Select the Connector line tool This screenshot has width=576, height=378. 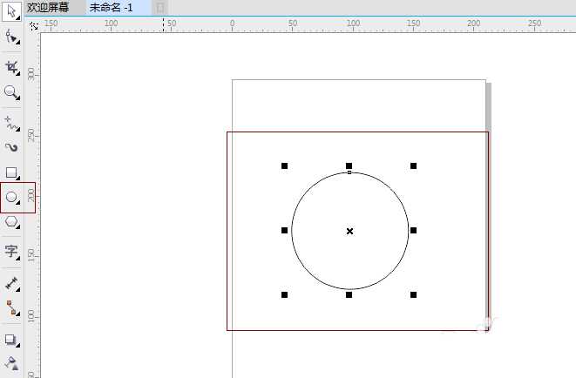(x=11, y=307)
